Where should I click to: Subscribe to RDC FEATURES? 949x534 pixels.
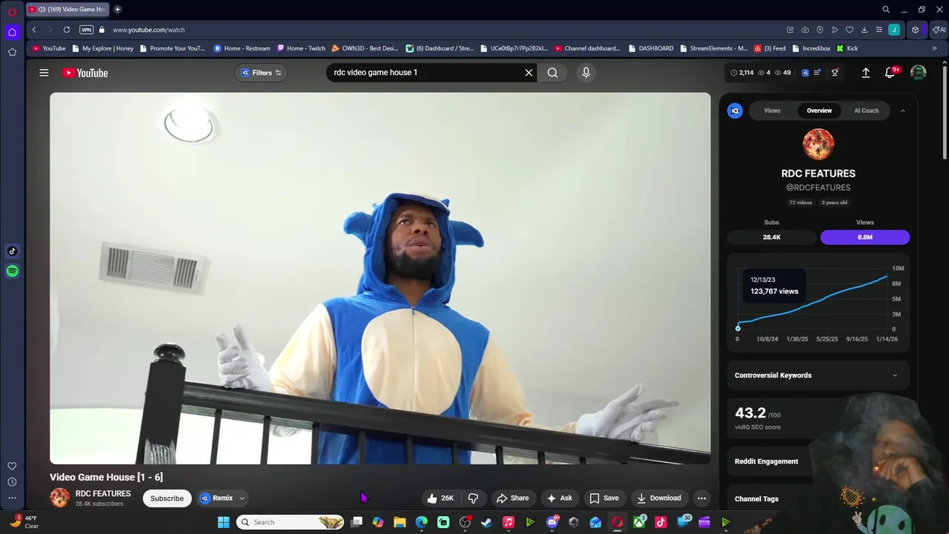(167, 498)
